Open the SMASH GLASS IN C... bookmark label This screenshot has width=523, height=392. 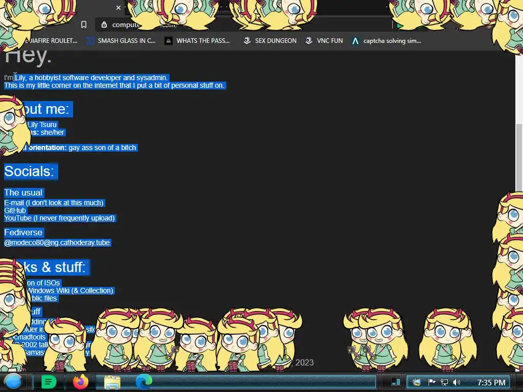[x=127, y=41]
